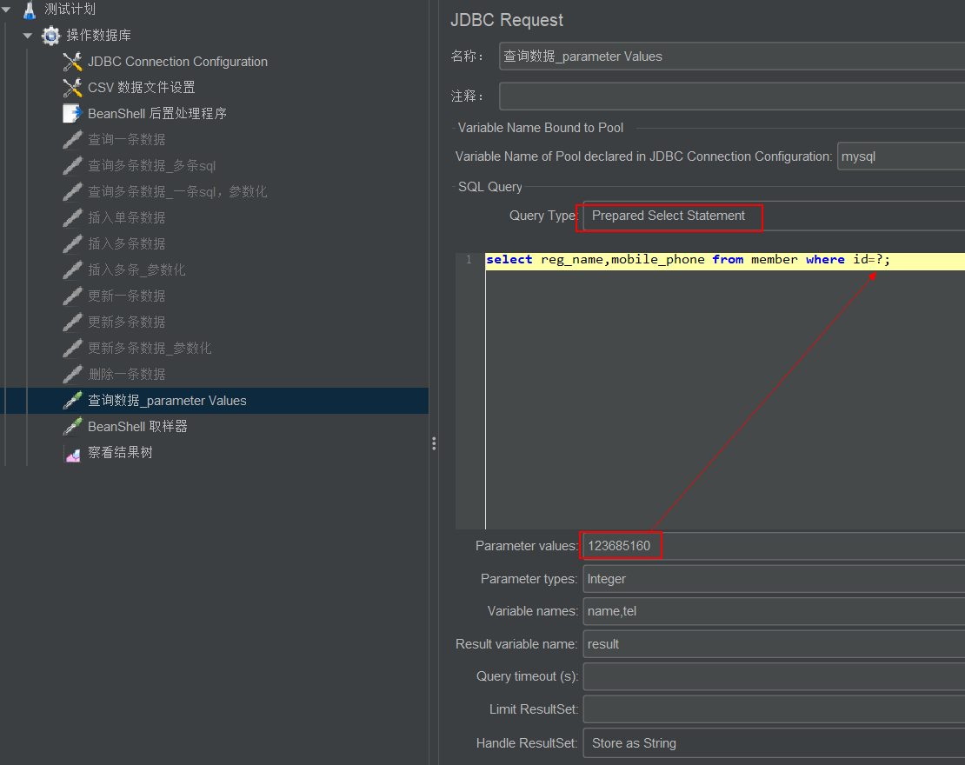Select the 测试计划 test plan flask icon

click(x=30, y=10)
